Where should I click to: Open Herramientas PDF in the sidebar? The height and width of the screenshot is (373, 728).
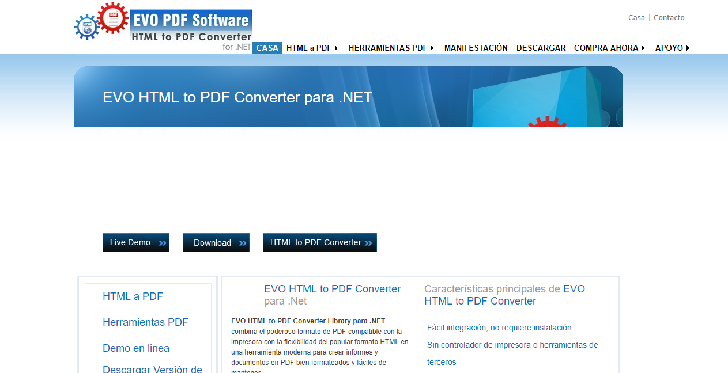click(145, 322)
